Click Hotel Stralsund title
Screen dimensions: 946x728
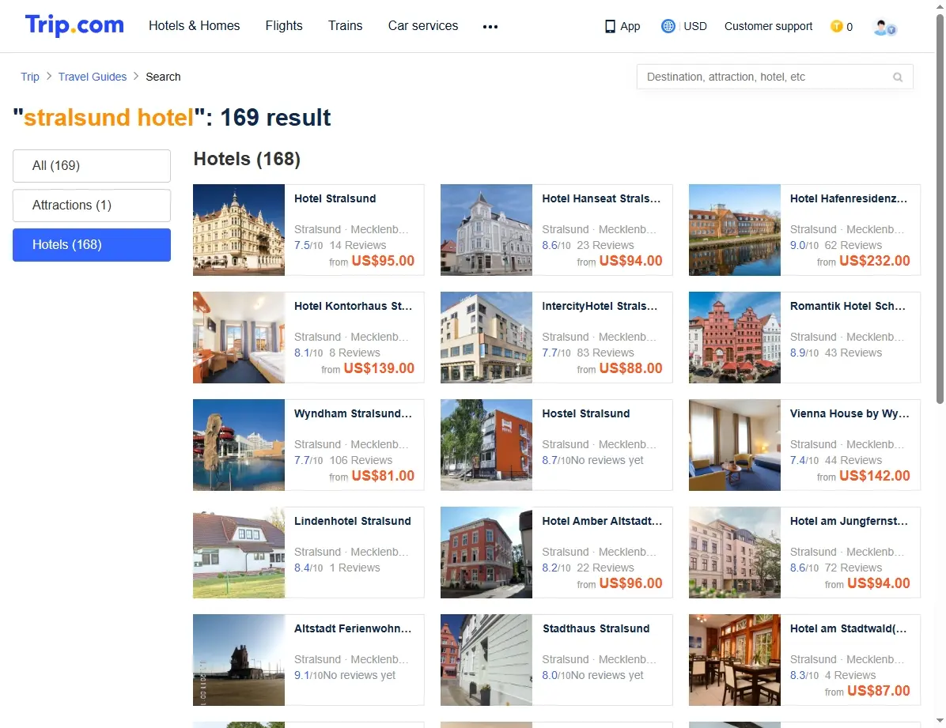335,198
